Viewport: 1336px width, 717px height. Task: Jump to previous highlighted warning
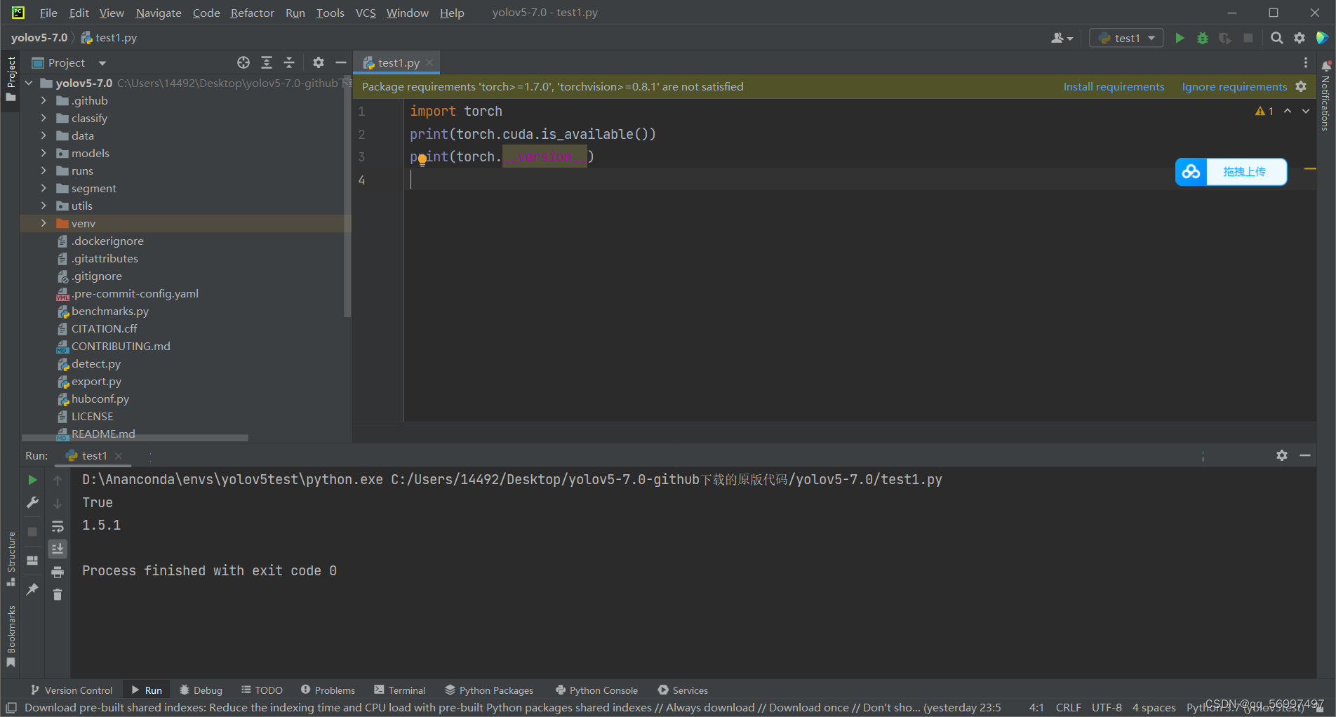pos(1288,111)
